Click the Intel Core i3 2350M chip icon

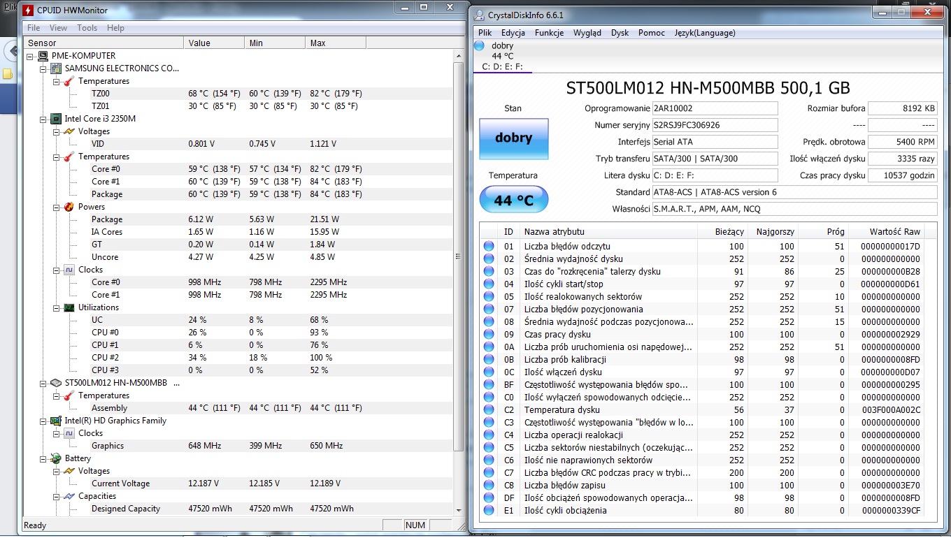point(56,119)
